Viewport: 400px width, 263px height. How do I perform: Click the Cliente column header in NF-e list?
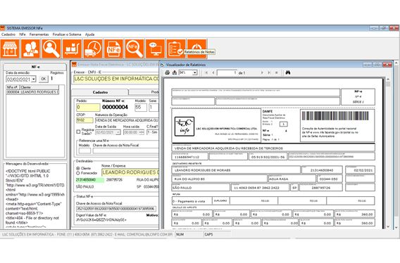39,87
